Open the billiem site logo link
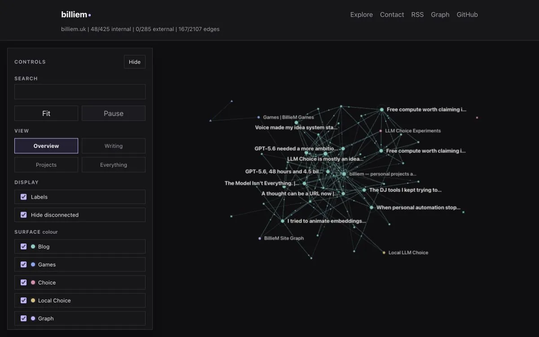539x337 pixels. pos(76,14)
